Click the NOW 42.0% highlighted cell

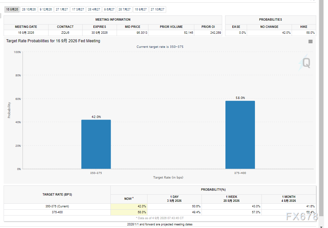point(129,206)
